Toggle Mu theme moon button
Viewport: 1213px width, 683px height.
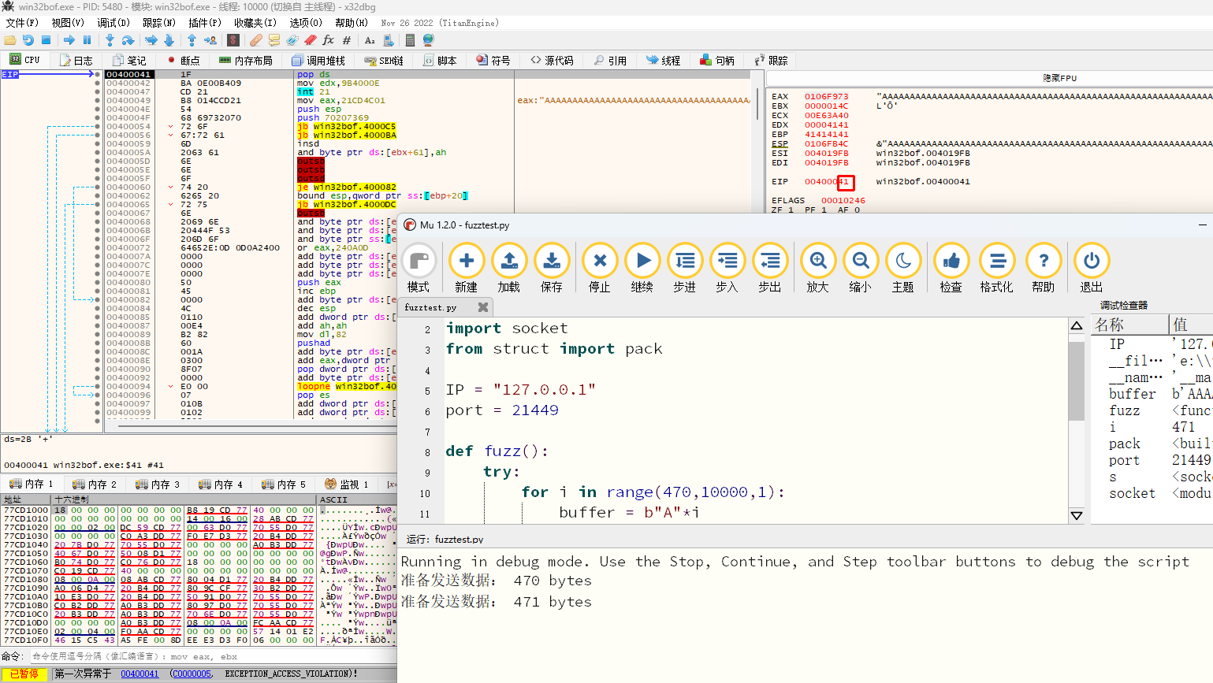coord(903,268)
